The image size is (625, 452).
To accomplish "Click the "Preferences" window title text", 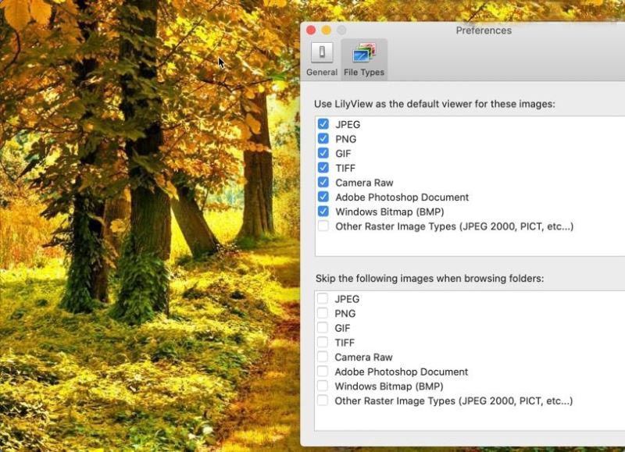I will 484,30.
